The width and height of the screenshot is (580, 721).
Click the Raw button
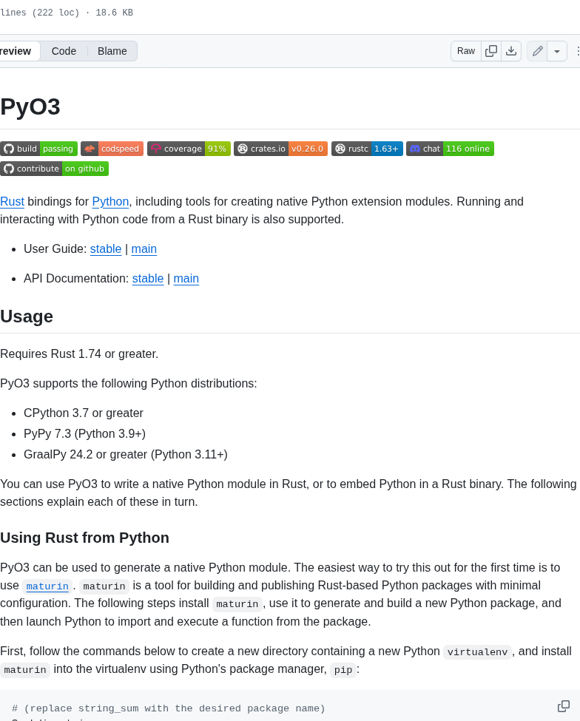click(465, 51)
